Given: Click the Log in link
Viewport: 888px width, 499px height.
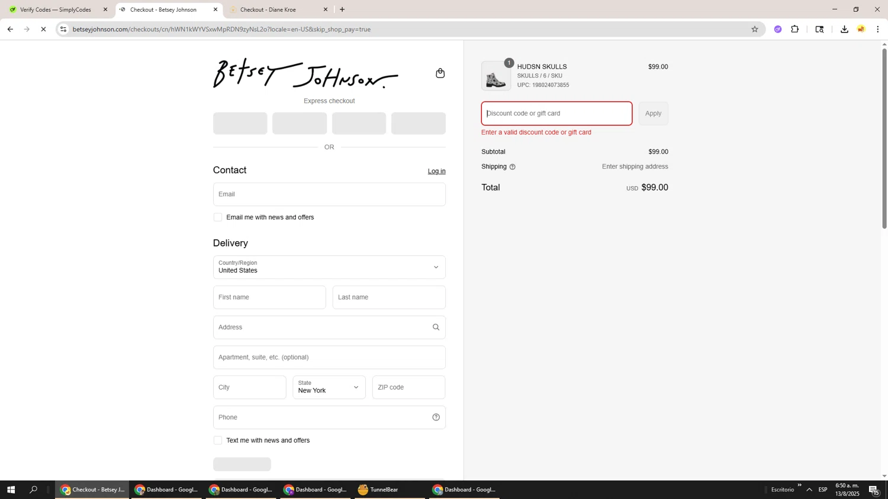Looking at the screenshot, I should click(437, 171).
